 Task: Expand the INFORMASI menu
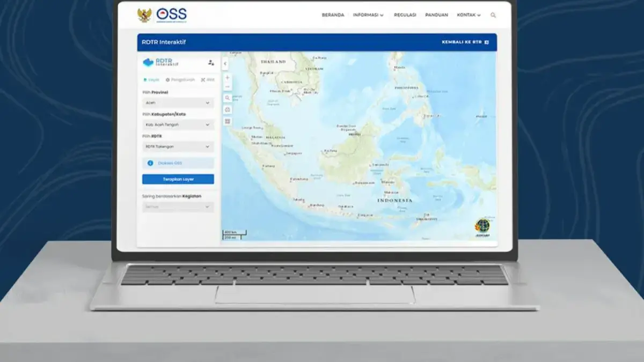coord(368,15)
